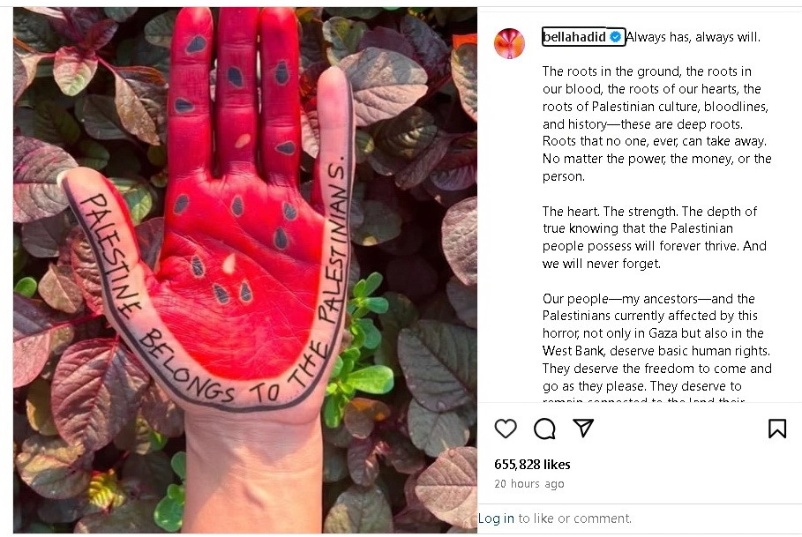This screenshot has width=802, height=537.
Task: Click the blue verified badge
Action: click(615, 37)
